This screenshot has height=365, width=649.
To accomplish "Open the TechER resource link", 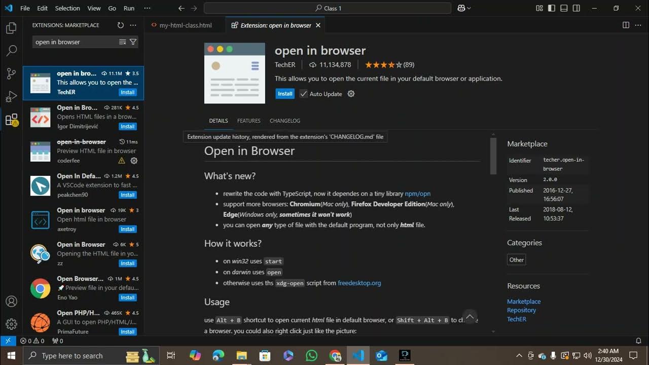I will (517, 319).
